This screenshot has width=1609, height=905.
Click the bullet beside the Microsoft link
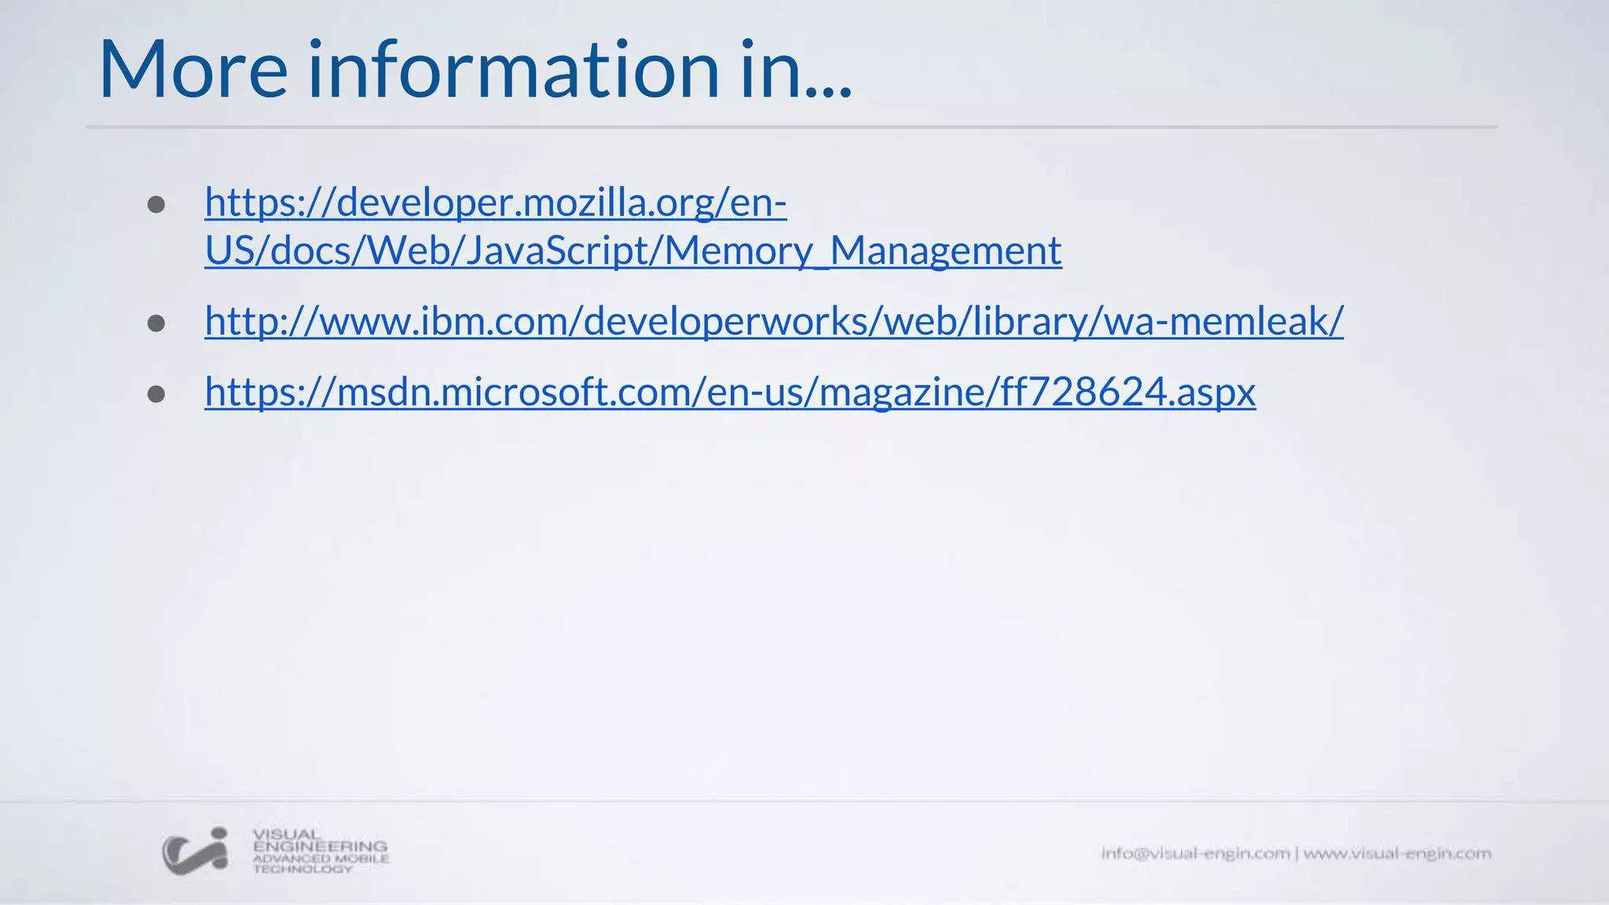156,394
